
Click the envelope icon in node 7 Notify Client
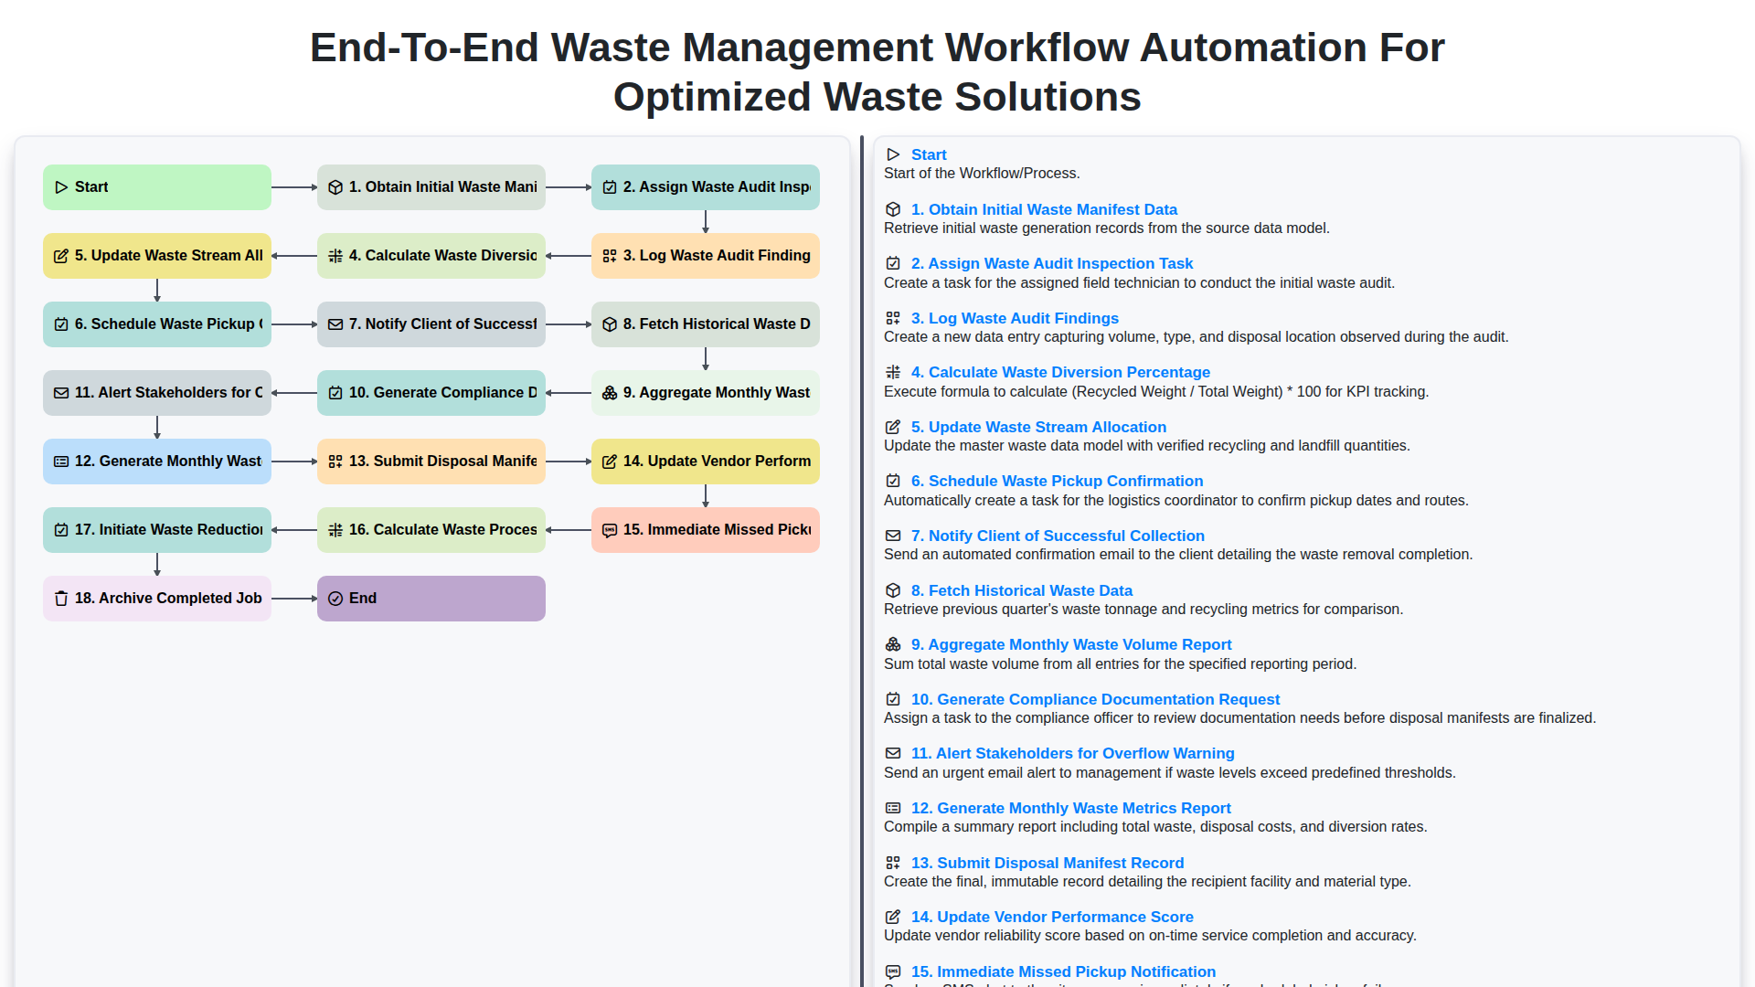pyautogui.click(x=335, y=324)
